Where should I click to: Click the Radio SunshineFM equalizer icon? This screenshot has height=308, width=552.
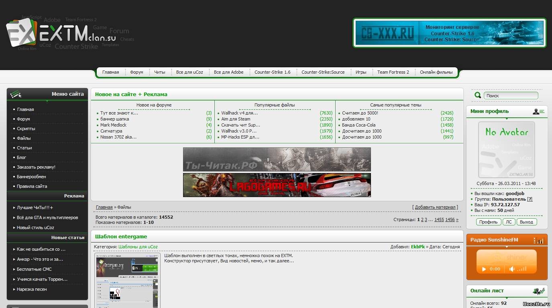pyautogui.click(x=538, y=240)
